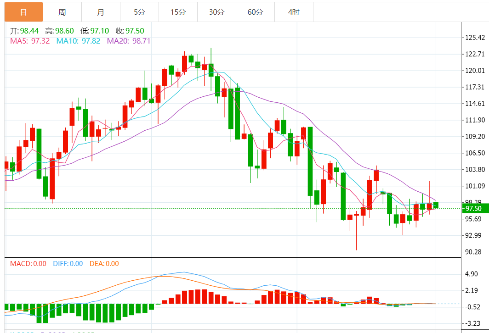Click the 117.31 price axis label
This screenshot has height=333, width=489.
(475, 87)
